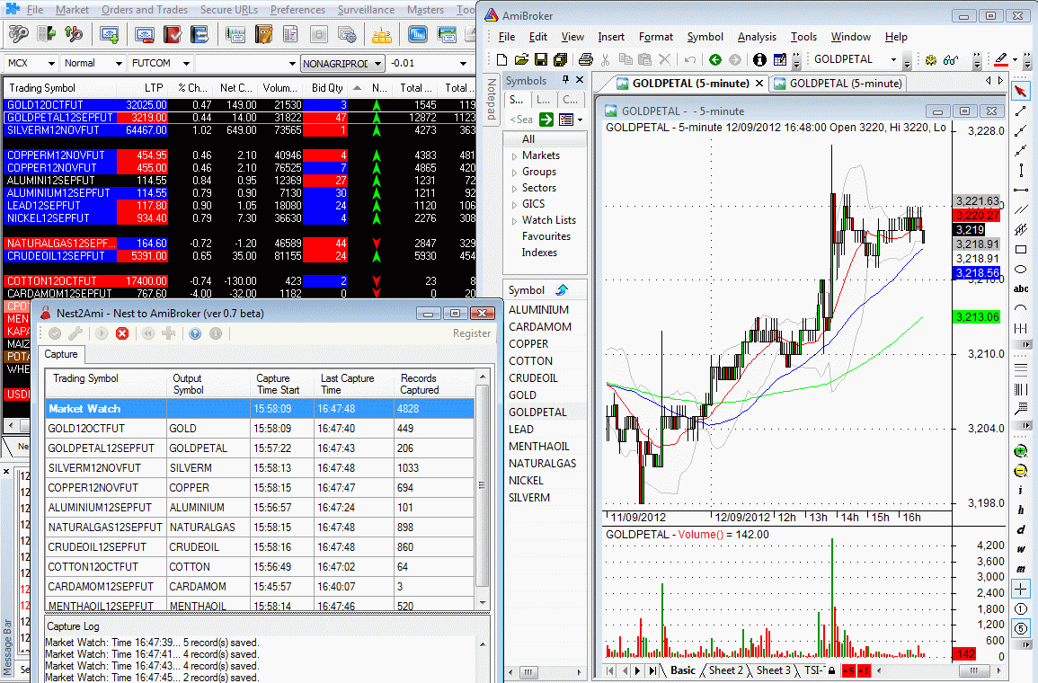Click the glasses icon in AmiBroker toolbar
Viewport: 1038px width, 683px height.
click(x=952, y=59)
